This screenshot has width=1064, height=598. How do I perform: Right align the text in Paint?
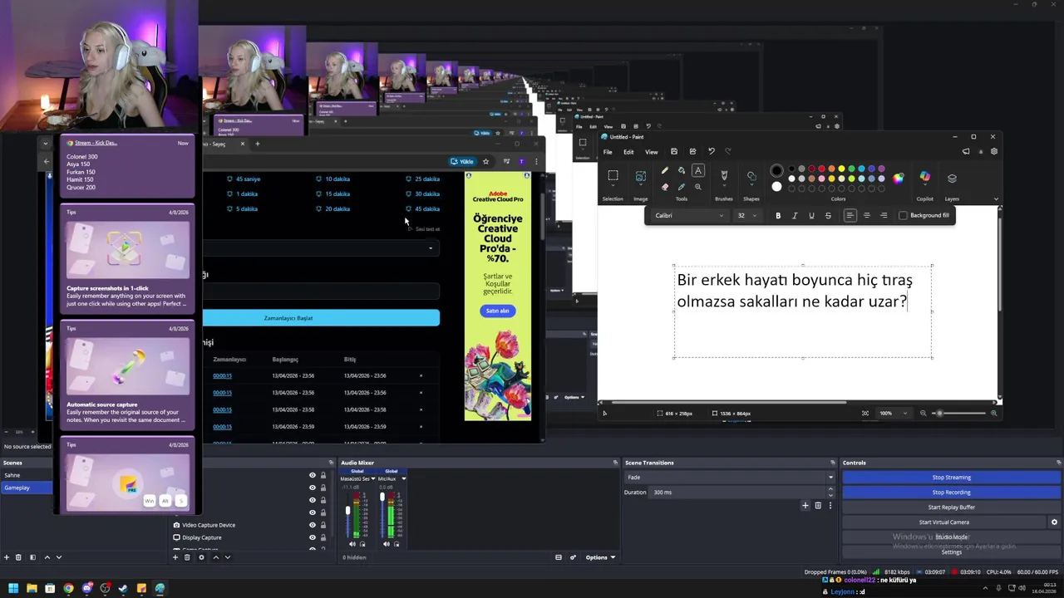pos(884,215)
